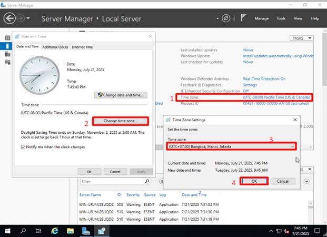Image resolution: width=327 pixels, height=237 pixels.
Task: Open File and Storage Services icon
Action: pyautogui.click(x=7, y=62)
